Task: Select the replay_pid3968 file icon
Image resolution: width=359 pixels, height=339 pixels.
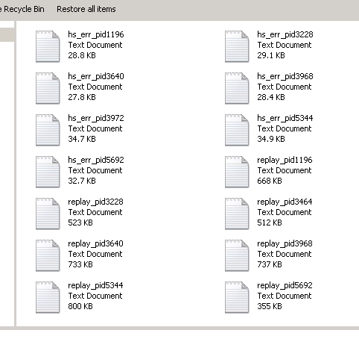Action: tap(237, 255)
